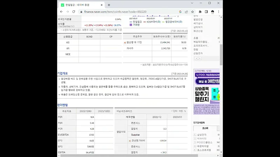Click the NICE credit rating row
The height and width of the screenshot is (157, 280).
[x=89, y=54]
